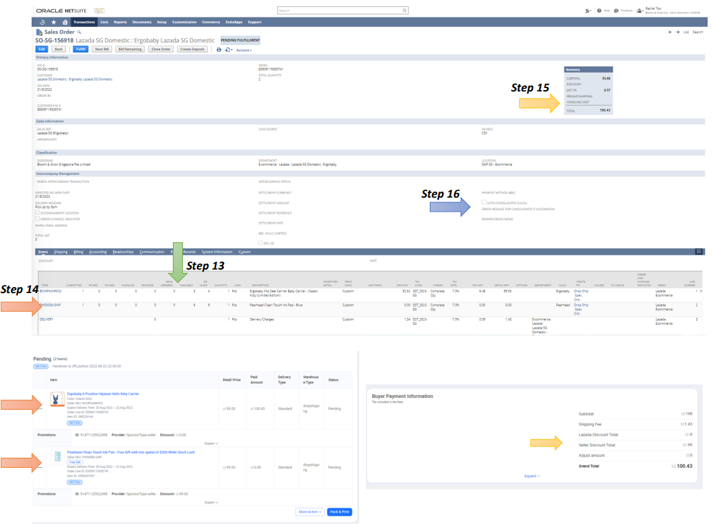The height and width of the screenshot is (529, 713).
Task: Open the Shortcuts star icon
Action: coord(54,22)
